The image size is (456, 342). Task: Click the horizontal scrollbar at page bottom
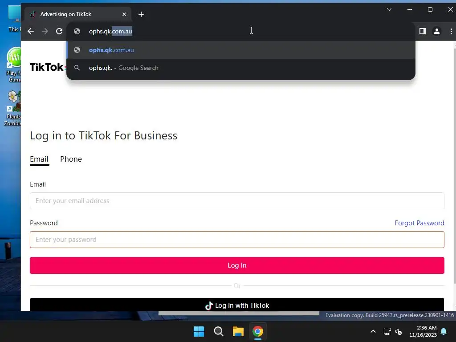(x=239, y=313)
